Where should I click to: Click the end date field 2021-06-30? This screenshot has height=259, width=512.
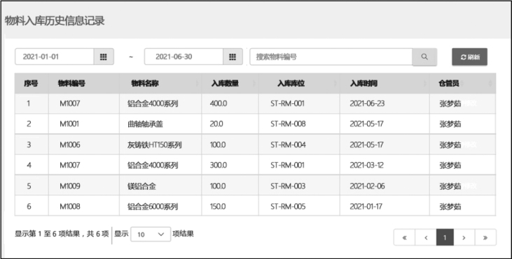pyautogui.click(x=184, y=57)
